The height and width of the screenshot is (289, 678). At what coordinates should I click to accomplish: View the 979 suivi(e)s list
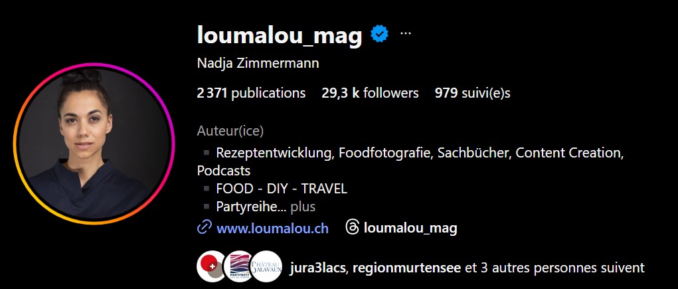point(473,93)
